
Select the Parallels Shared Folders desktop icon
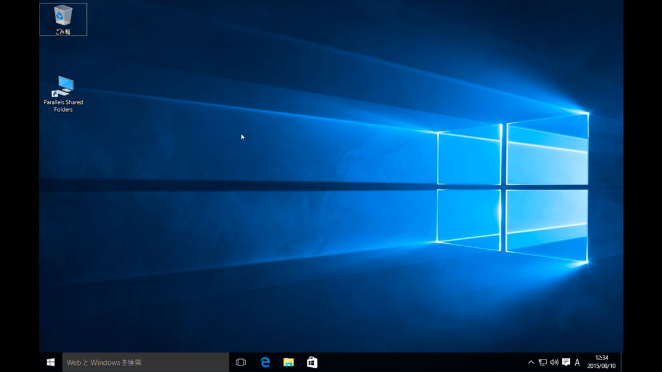point(63,94)
